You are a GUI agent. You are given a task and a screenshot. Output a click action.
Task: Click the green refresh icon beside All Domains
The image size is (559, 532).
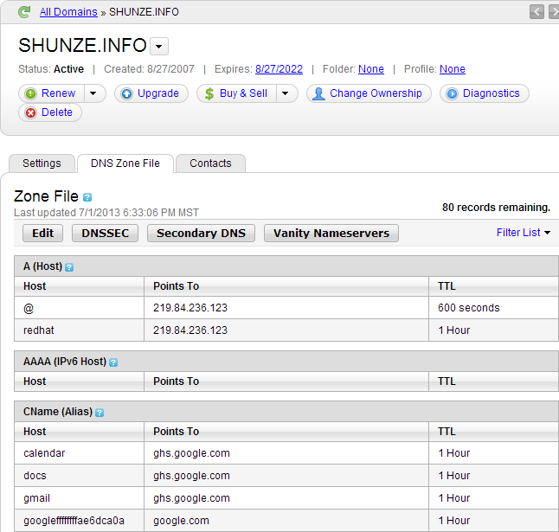[24, 11]
